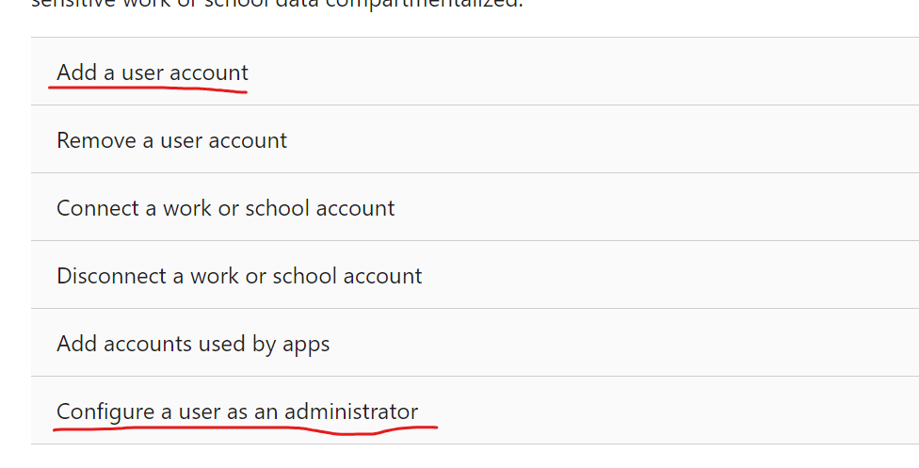The width and height of the screenshot is (919, 468).
Task: Click the word Disconnect in the fourth row
Action: (111, 276)
